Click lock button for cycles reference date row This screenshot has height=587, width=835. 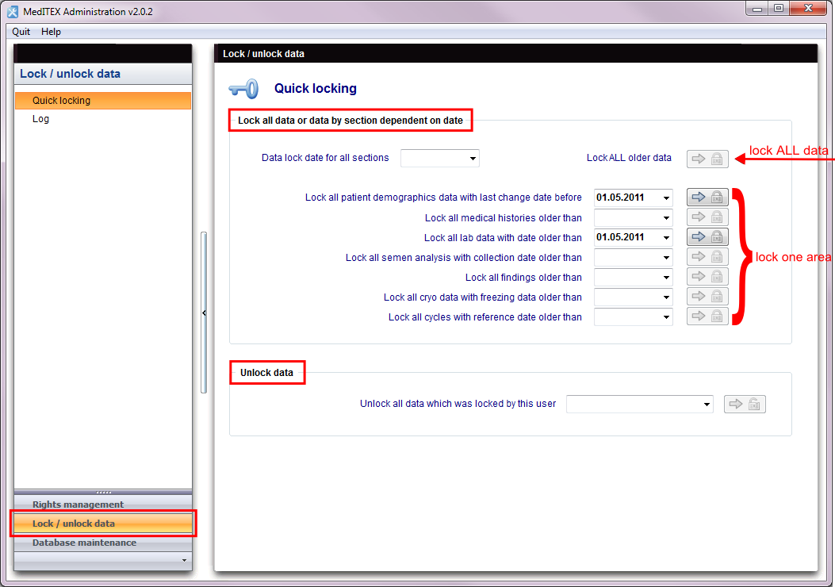coord(707,317)
